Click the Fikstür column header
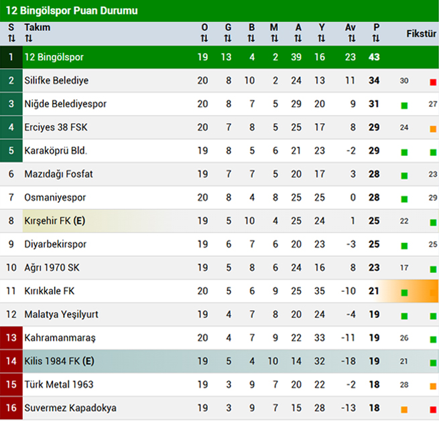This screenshot has width=439, height=421. (x=421, y=33)
